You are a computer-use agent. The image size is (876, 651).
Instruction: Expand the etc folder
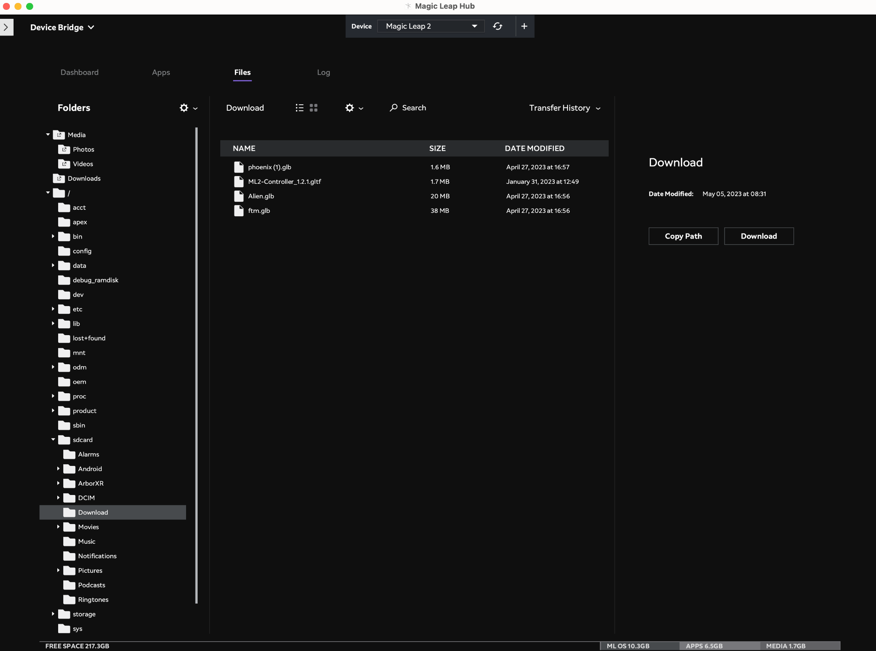pos(53,309)
